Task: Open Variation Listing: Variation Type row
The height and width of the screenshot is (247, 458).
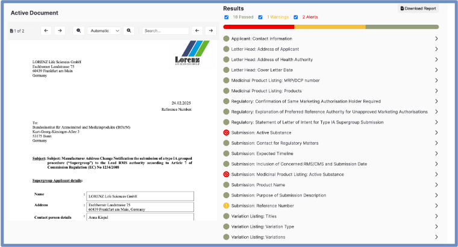Action: (331, 227)
